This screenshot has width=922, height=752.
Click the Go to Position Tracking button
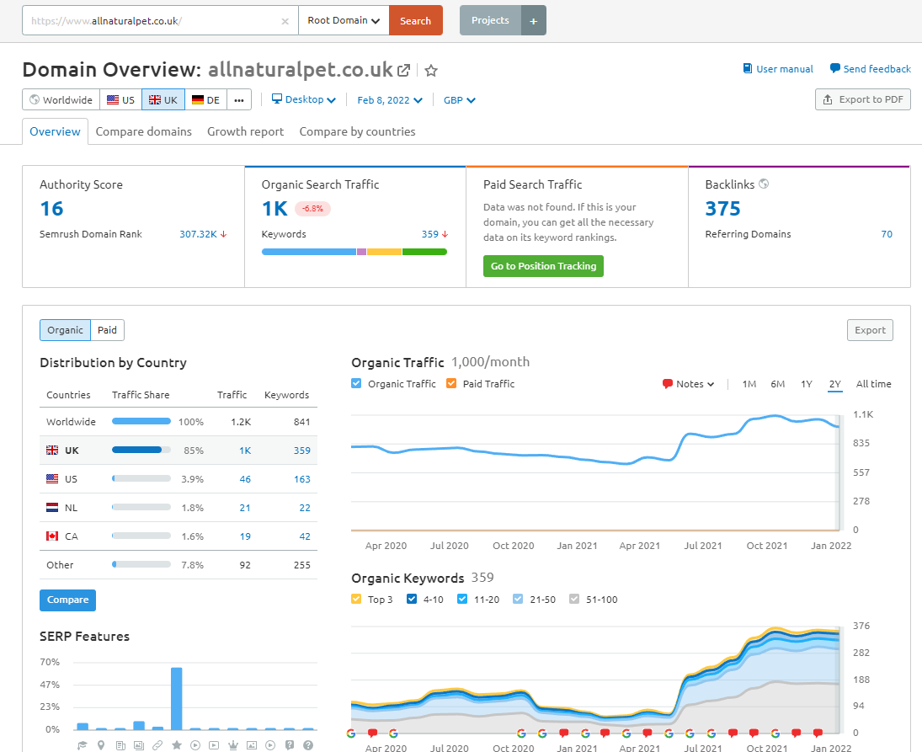tap(543, 266)
